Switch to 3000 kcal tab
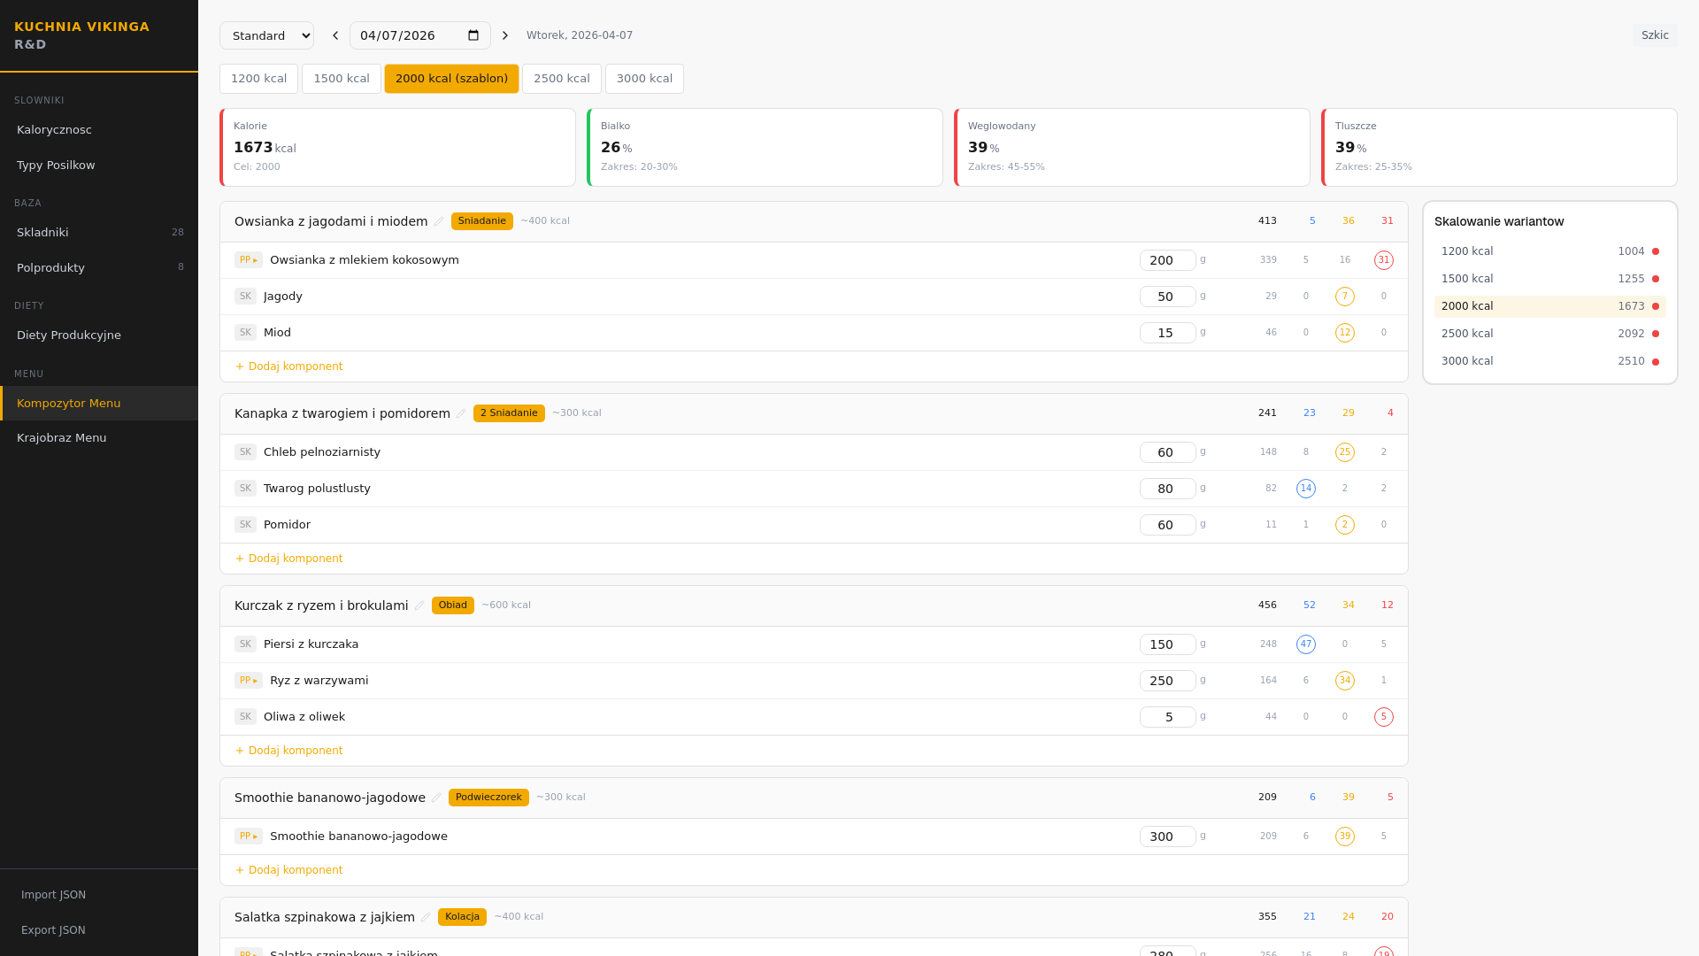1699x956 pixels. pyautogui.click(x=644, y=79)
